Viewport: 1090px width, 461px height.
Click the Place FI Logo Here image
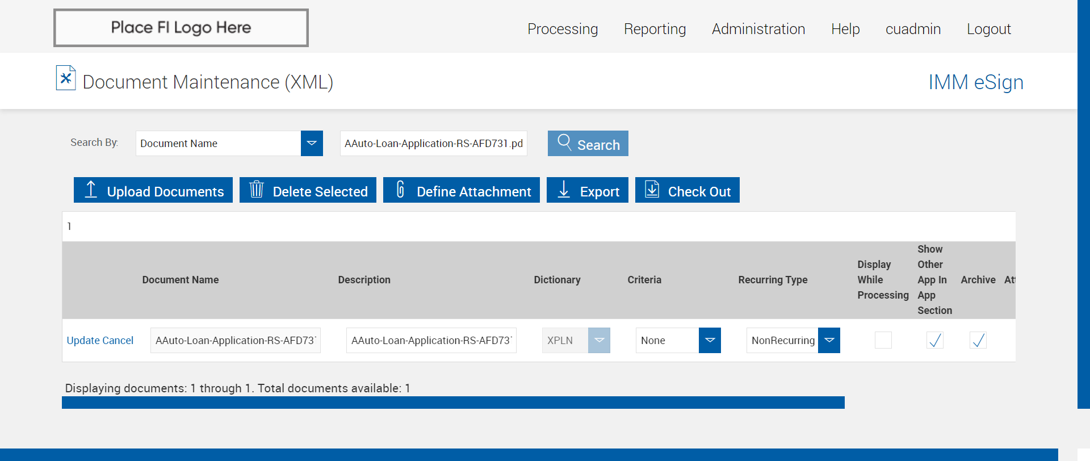(181, 28)
